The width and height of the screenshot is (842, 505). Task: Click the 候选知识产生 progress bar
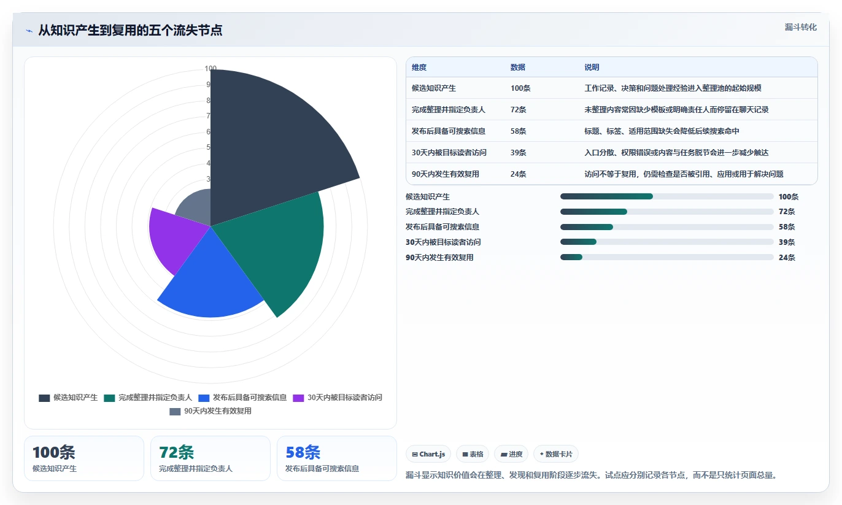(666, 196)
